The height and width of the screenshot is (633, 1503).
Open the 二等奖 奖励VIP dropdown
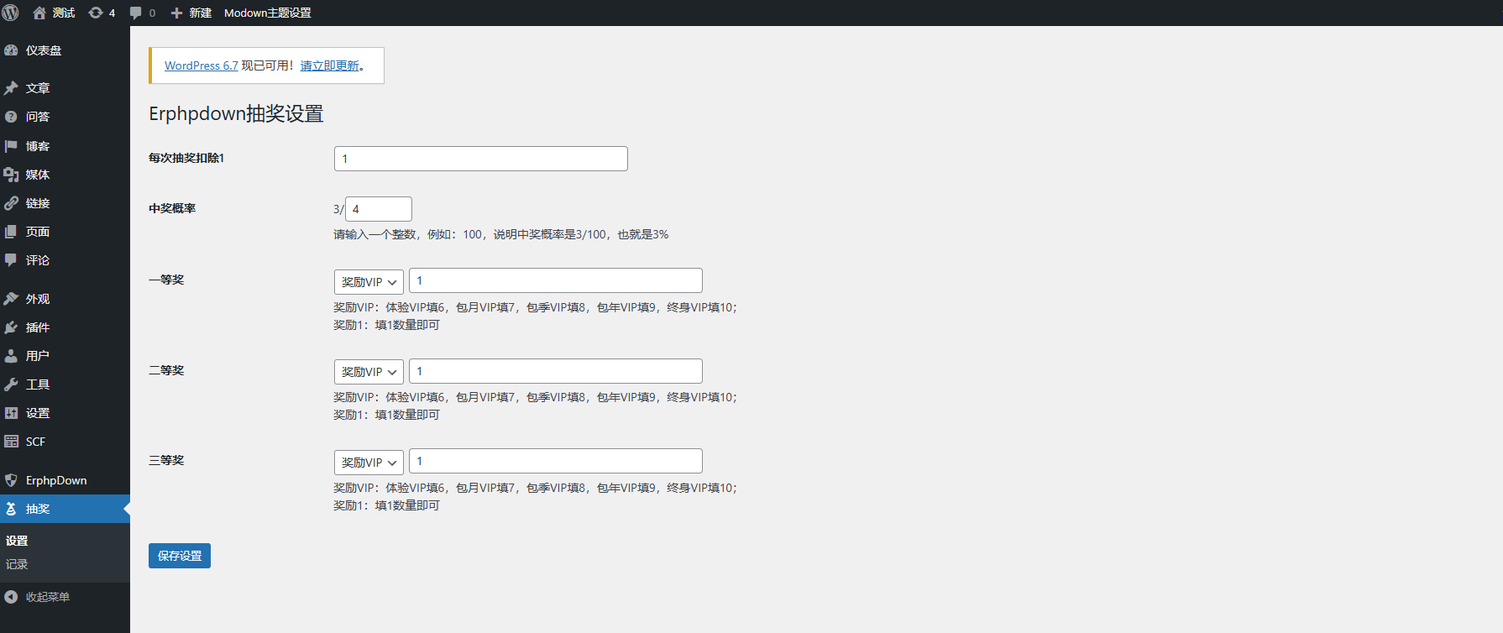(369, 372)
